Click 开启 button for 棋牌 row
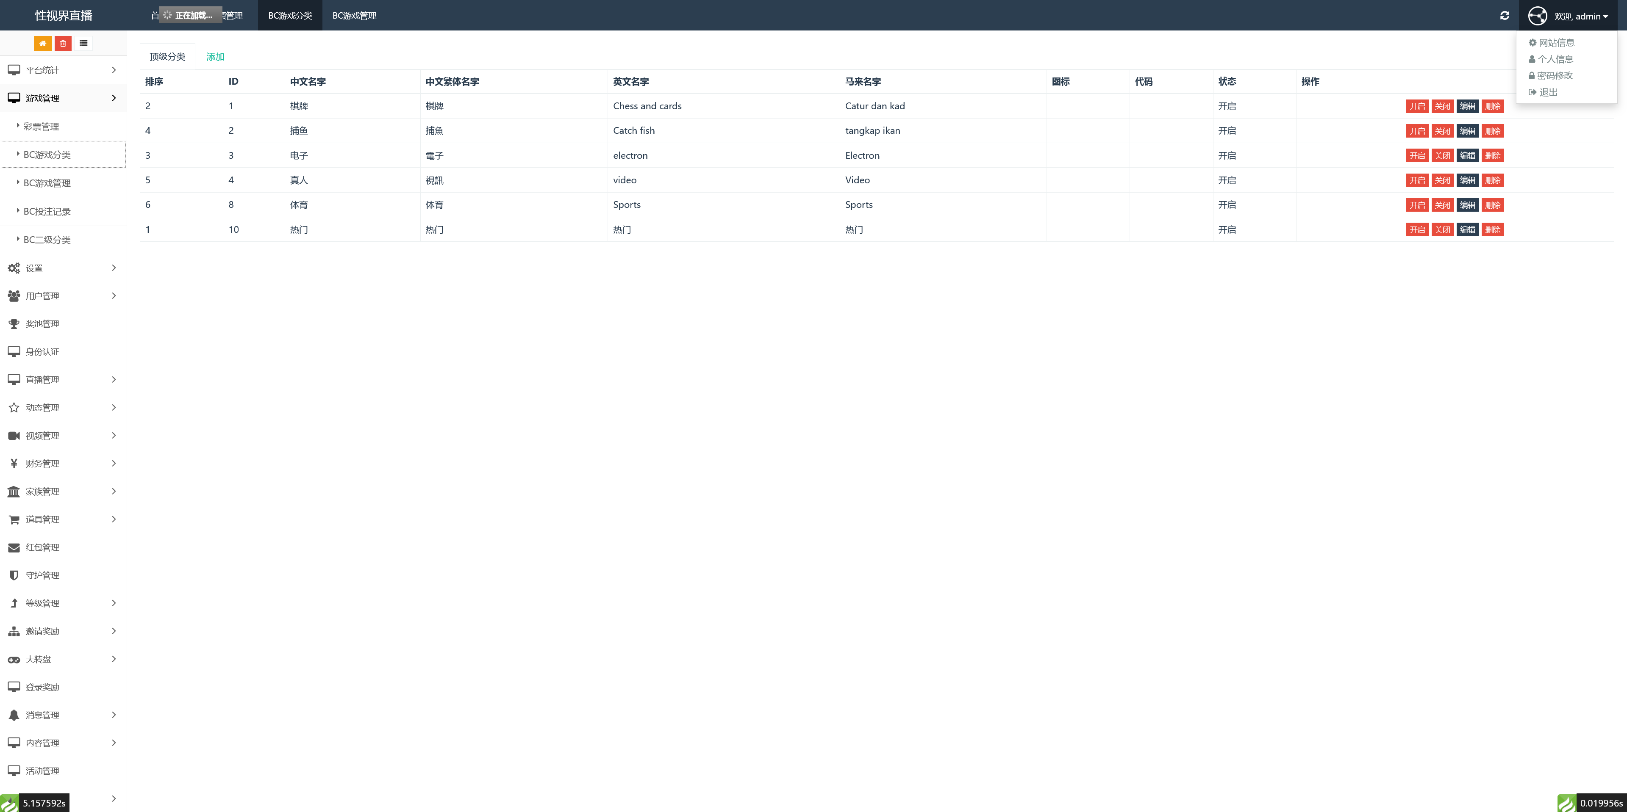This screenshot has height=812, width=1627. pos(1417,107)
